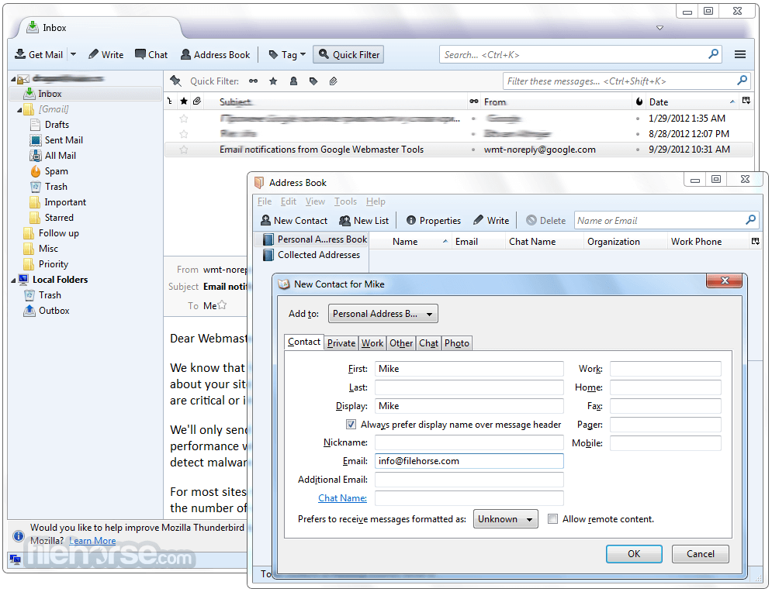The image size is (772, 592).
Task: Open Chat from the main toolbar
Action: tap(151, 54)
